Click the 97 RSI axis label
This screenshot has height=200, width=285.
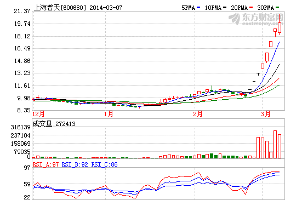pyautogui.click(x=27, y=168)
